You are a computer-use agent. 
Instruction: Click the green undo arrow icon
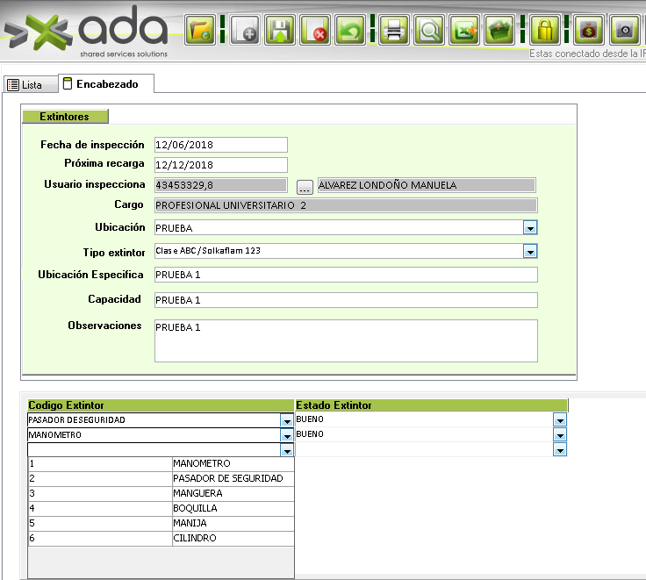[x=351, y=31]
